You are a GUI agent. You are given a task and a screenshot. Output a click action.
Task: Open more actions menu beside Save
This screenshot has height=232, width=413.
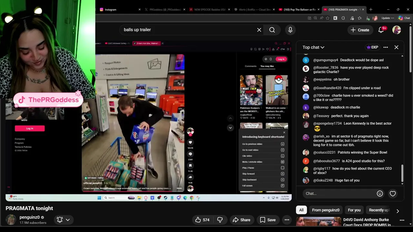pos(287,220)
